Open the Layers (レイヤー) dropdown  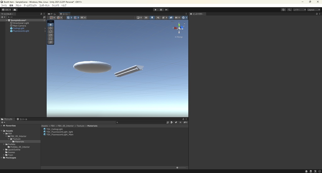click(x=299, y=10)
